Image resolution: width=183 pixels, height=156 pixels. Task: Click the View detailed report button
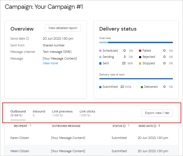click(63, 28)
